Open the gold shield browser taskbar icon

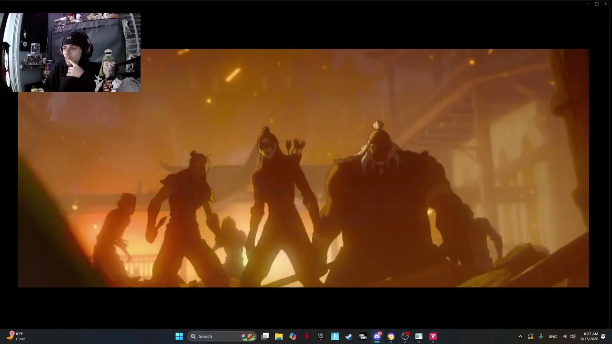[391, 336]
